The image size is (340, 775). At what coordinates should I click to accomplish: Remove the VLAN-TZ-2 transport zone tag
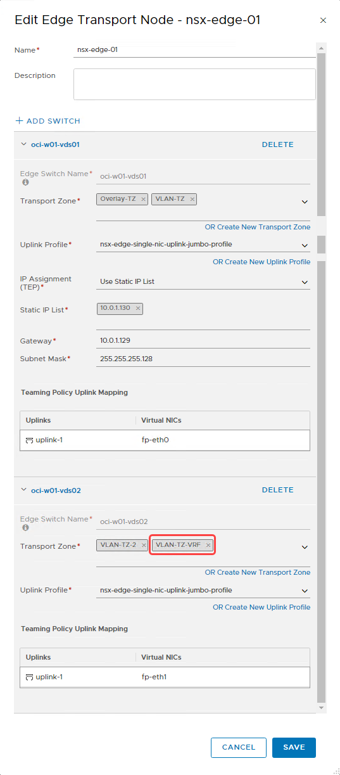pos(144,545)
